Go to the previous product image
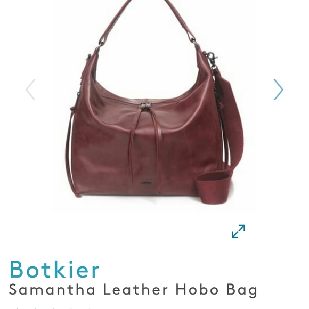Viewport: 309px width, 309px height. (x=30, y=90)
